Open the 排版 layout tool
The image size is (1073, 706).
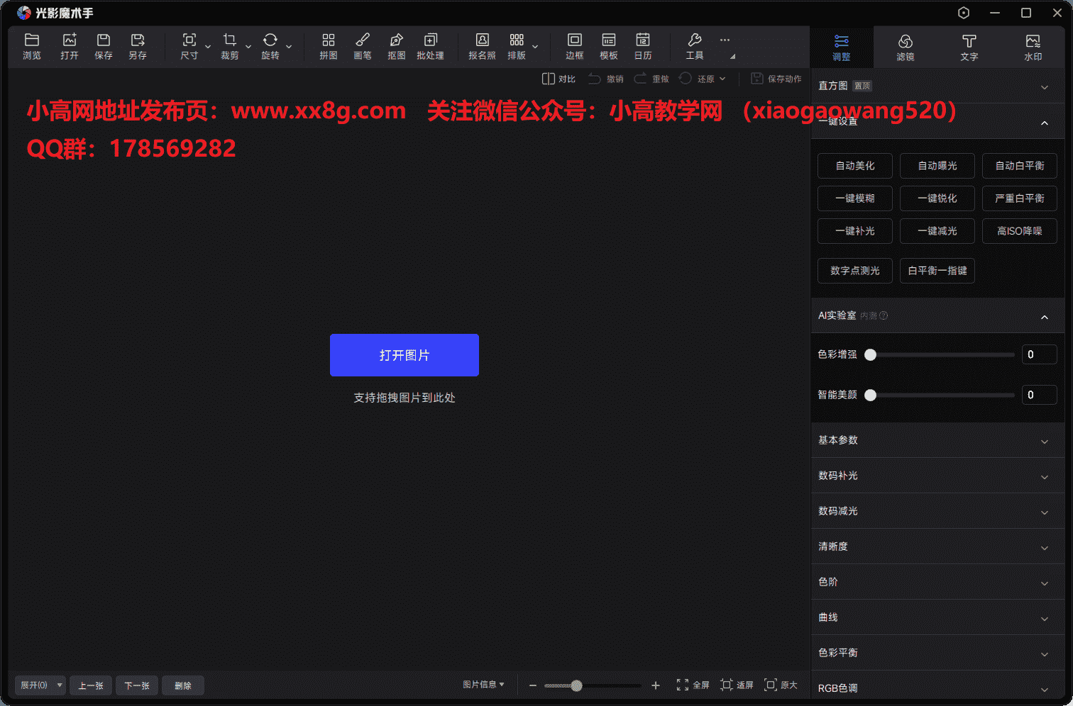[x=517, y=46]
